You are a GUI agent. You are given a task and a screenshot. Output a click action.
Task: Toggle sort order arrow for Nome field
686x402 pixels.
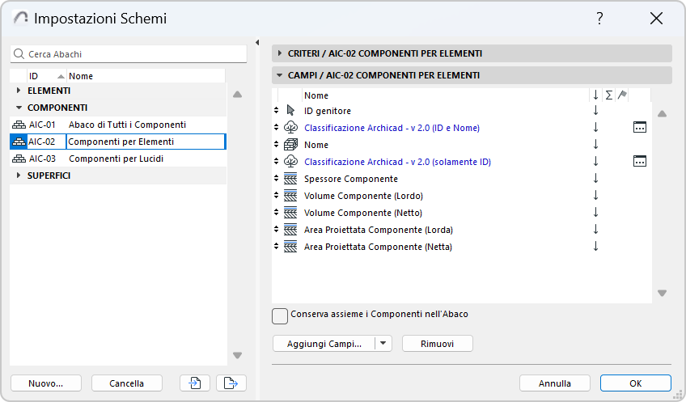pos(596,145)
